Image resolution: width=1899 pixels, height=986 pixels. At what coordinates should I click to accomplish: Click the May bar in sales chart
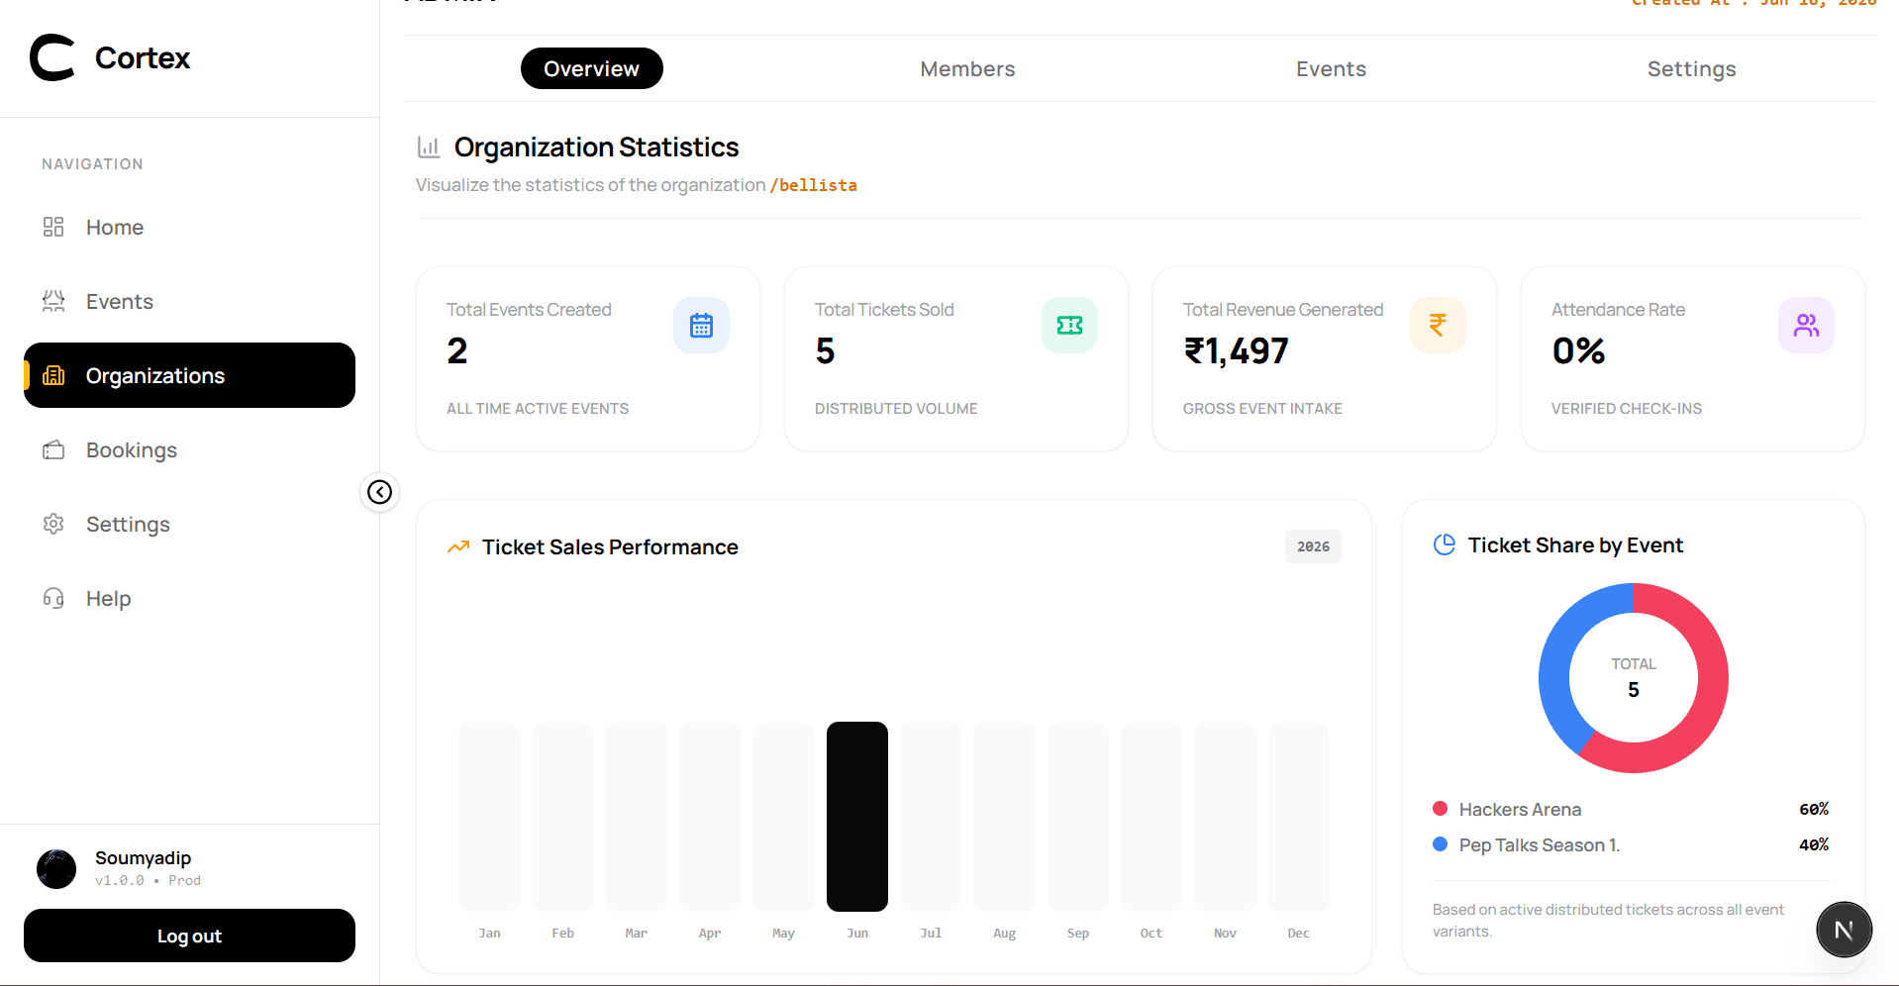(783, 816)
